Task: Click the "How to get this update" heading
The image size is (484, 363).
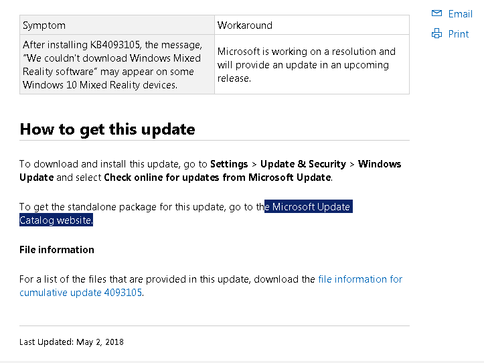Action: tap(107, 129)
